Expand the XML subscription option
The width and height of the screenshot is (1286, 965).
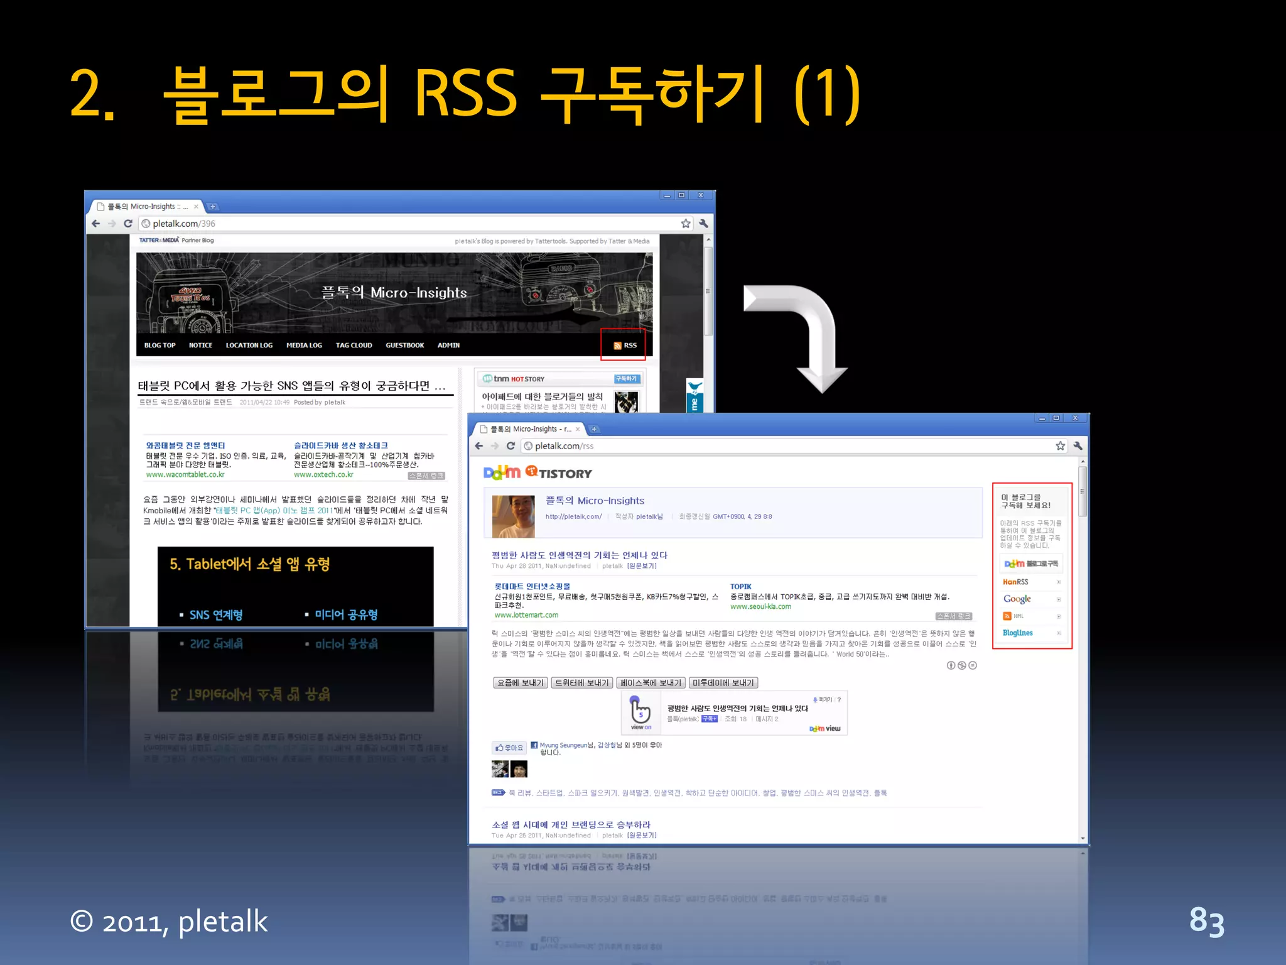(1059, 616)
